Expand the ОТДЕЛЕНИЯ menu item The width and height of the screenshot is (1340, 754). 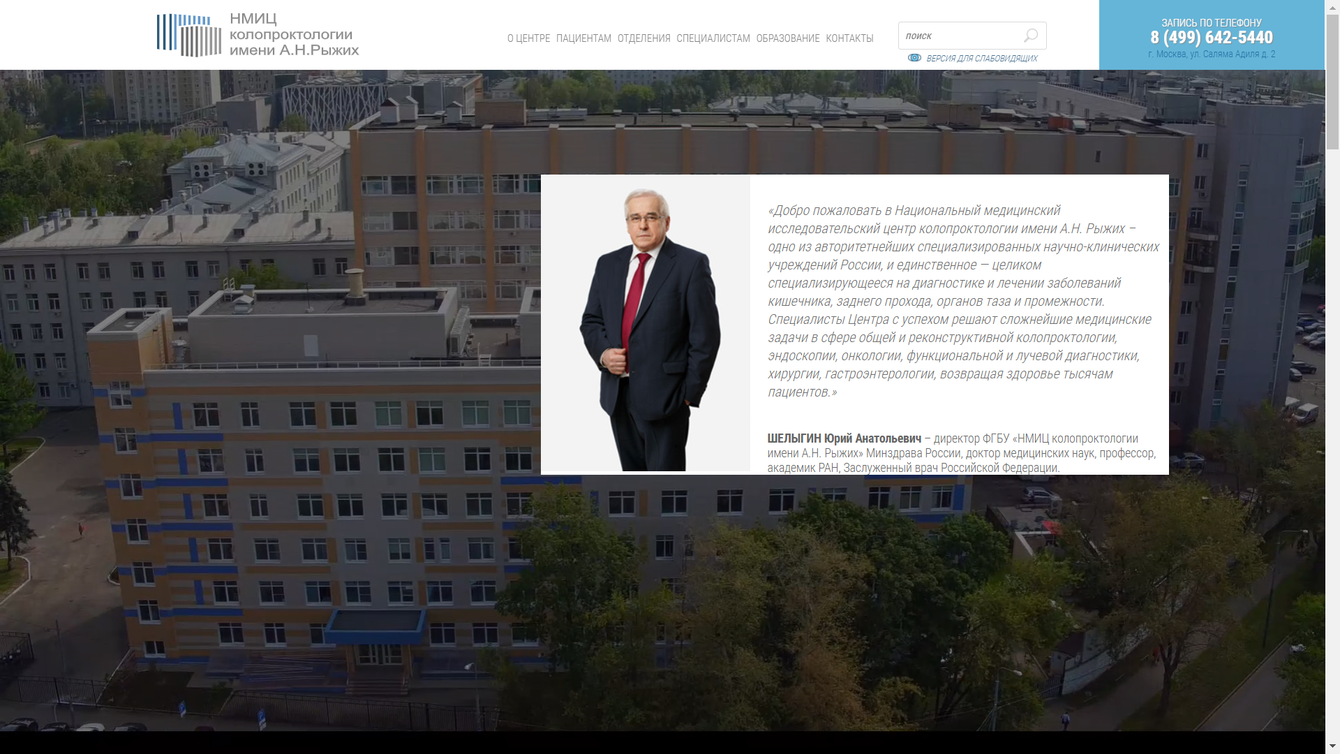[643, 38]
